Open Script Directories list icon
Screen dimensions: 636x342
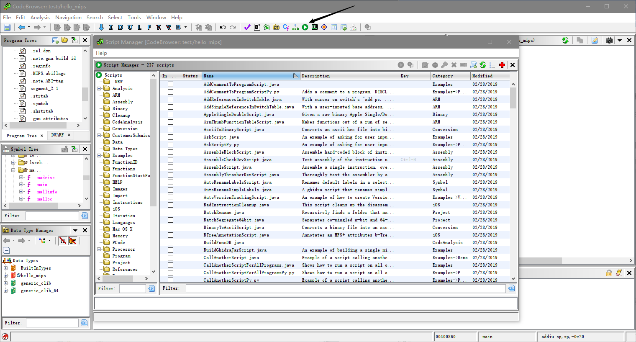(492, 65)
